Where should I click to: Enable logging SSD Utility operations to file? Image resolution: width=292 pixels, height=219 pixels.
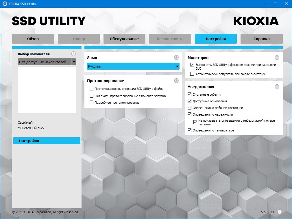tap(92, 89)
